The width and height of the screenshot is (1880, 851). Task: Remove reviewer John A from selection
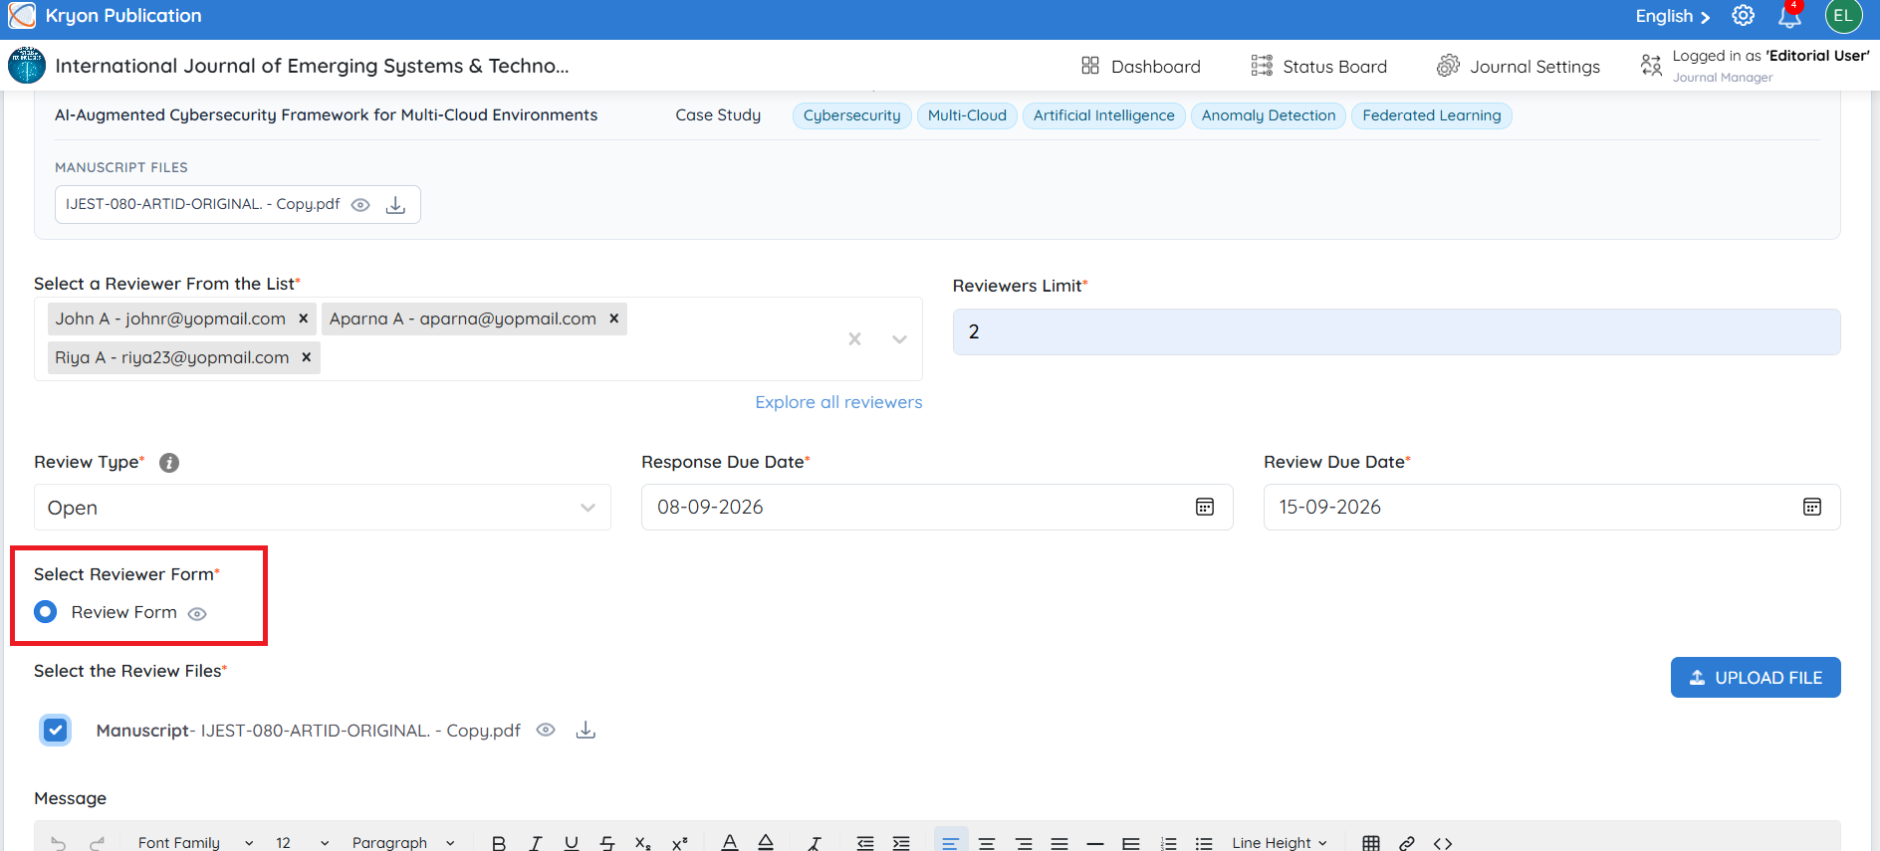pos(304,319)
